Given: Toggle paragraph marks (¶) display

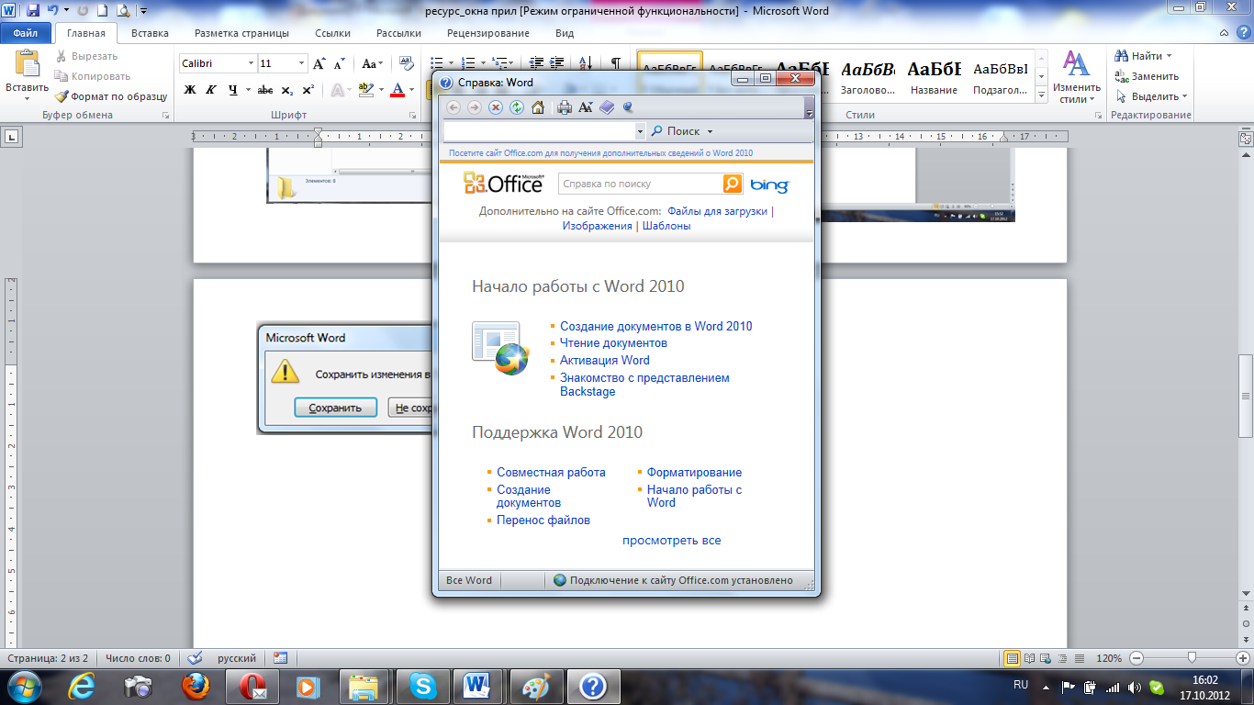Looking at the screenshot, I should 615,63.
